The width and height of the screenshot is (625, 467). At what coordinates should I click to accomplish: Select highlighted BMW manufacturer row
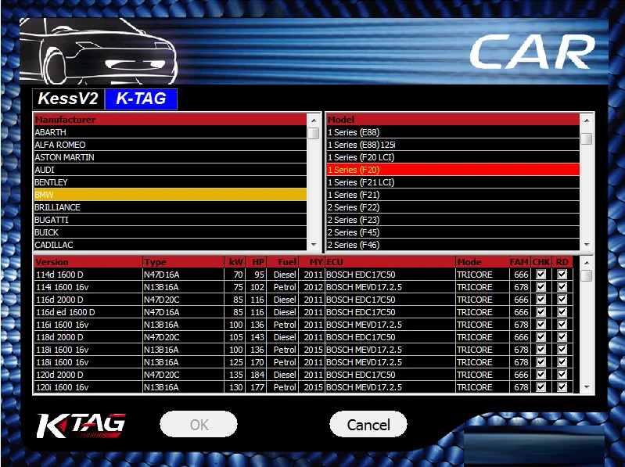coord(171,195)
